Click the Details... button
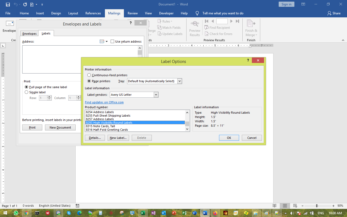Screen dimensions: 347x217 pyautogui.click(x=95, y=138)
